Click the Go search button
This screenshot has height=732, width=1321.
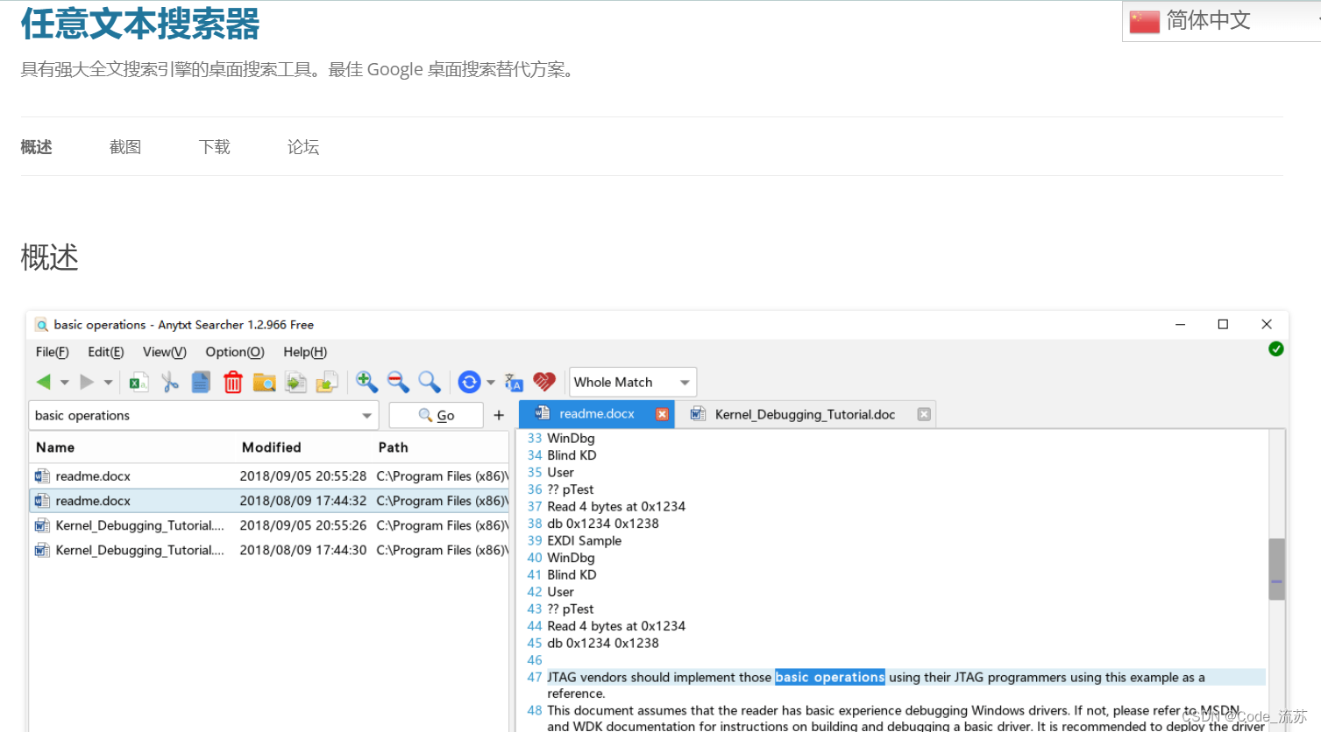[437, 415]
